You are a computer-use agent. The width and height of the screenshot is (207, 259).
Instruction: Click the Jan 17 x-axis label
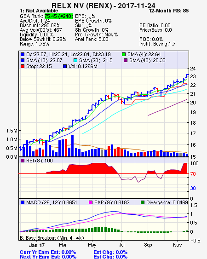pos(37,245)
